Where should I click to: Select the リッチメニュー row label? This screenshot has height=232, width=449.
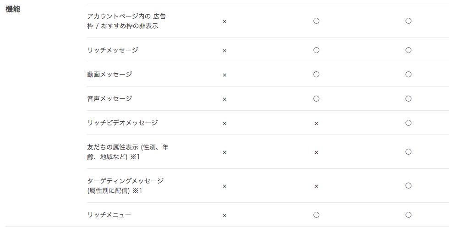coord(109,215)
